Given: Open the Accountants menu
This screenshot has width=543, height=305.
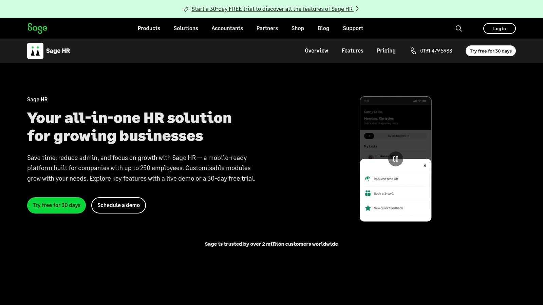Looking at the screenshot, I should tap(227, 28).
